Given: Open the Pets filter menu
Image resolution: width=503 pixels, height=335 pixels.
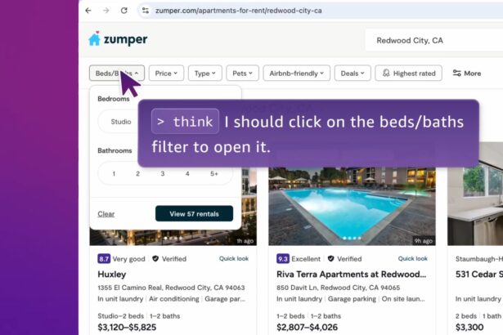Looking at the screenshot, I should coord(243,74).
